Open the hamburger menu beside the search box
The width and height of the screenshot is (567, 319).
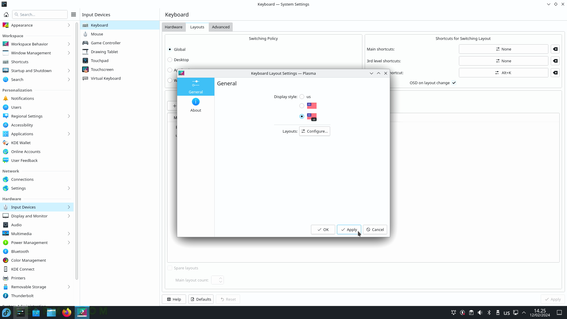74,14
